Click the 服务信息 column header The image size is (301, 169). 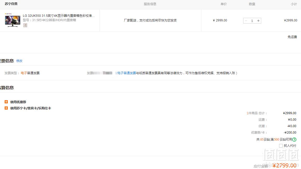click(x=150, y=4)
